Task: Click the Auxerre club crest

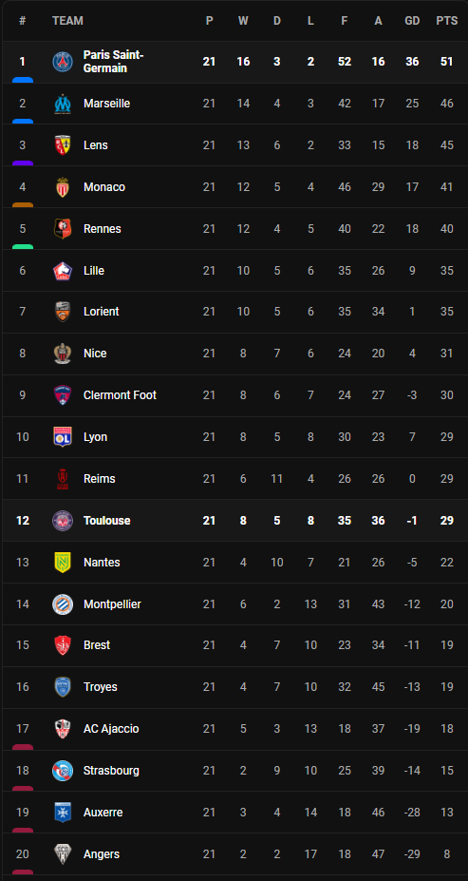Action: 63,812
